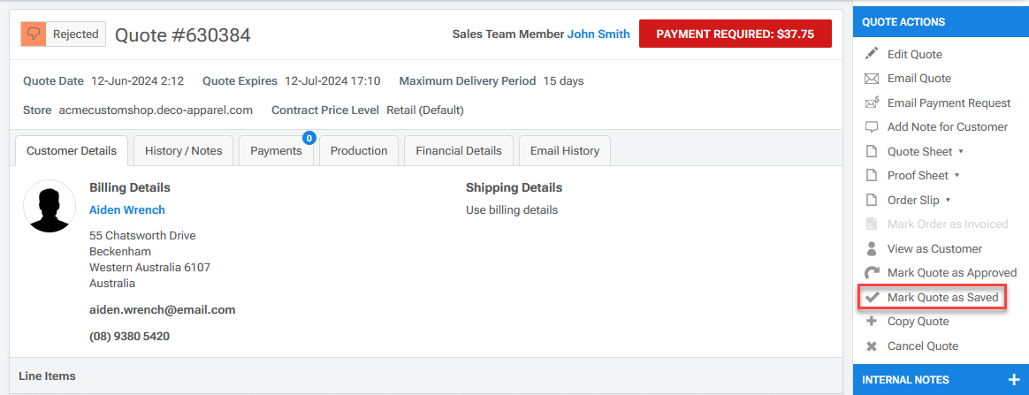The width and height of the screenshot is (1029, 395).
Task: Click the checkmark icon for Mark Quote as Saved
Action: [x=872, y=298]
